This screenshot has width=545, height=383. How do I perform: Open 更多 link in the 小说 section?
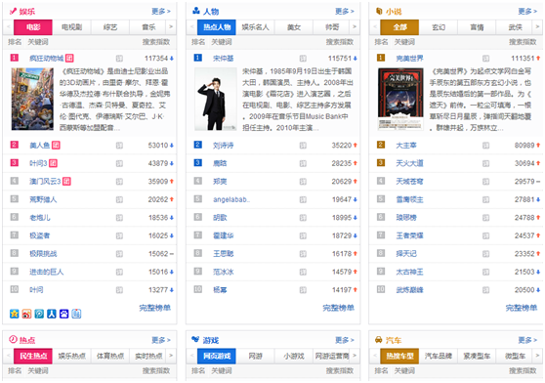point(527,11)
